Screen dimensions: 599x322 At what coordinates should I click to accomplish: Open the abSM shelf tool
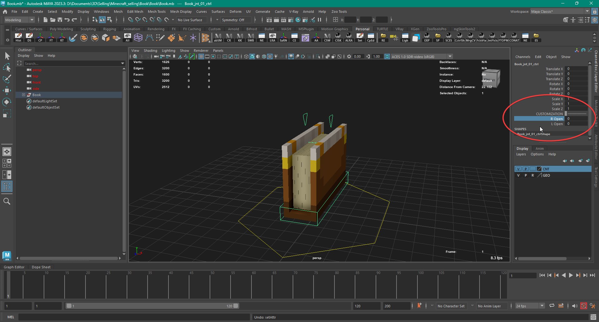pos(218,38)
